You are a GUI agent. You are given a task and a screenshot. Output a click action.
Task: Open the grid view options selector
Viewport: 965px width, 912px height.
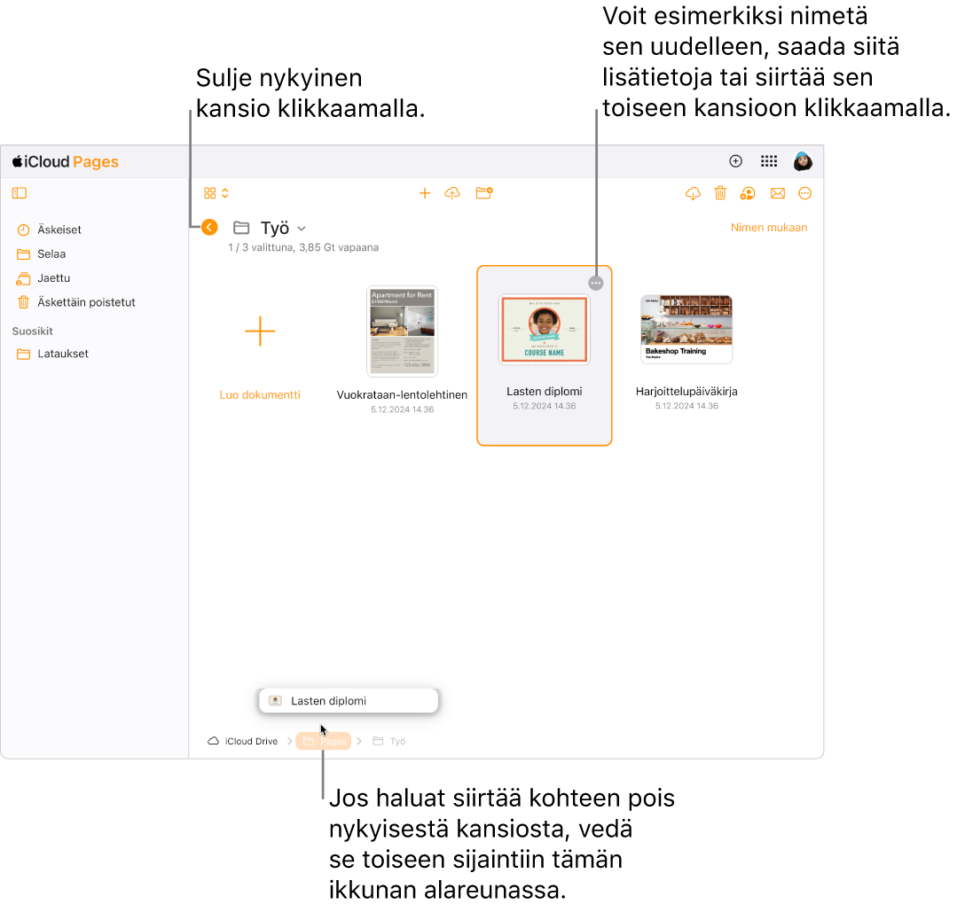(216, 193)
